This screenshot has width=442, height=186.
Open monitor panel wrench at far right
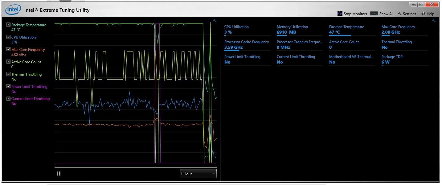[434, 21]
